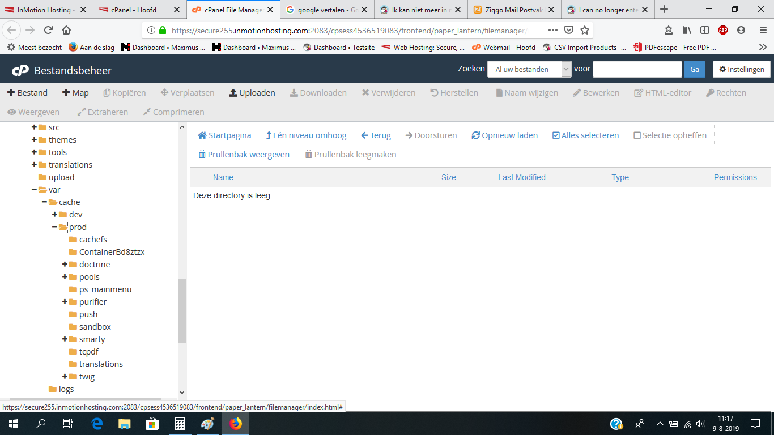
Task: Click the Ga search button
Action: click(695, 69)
